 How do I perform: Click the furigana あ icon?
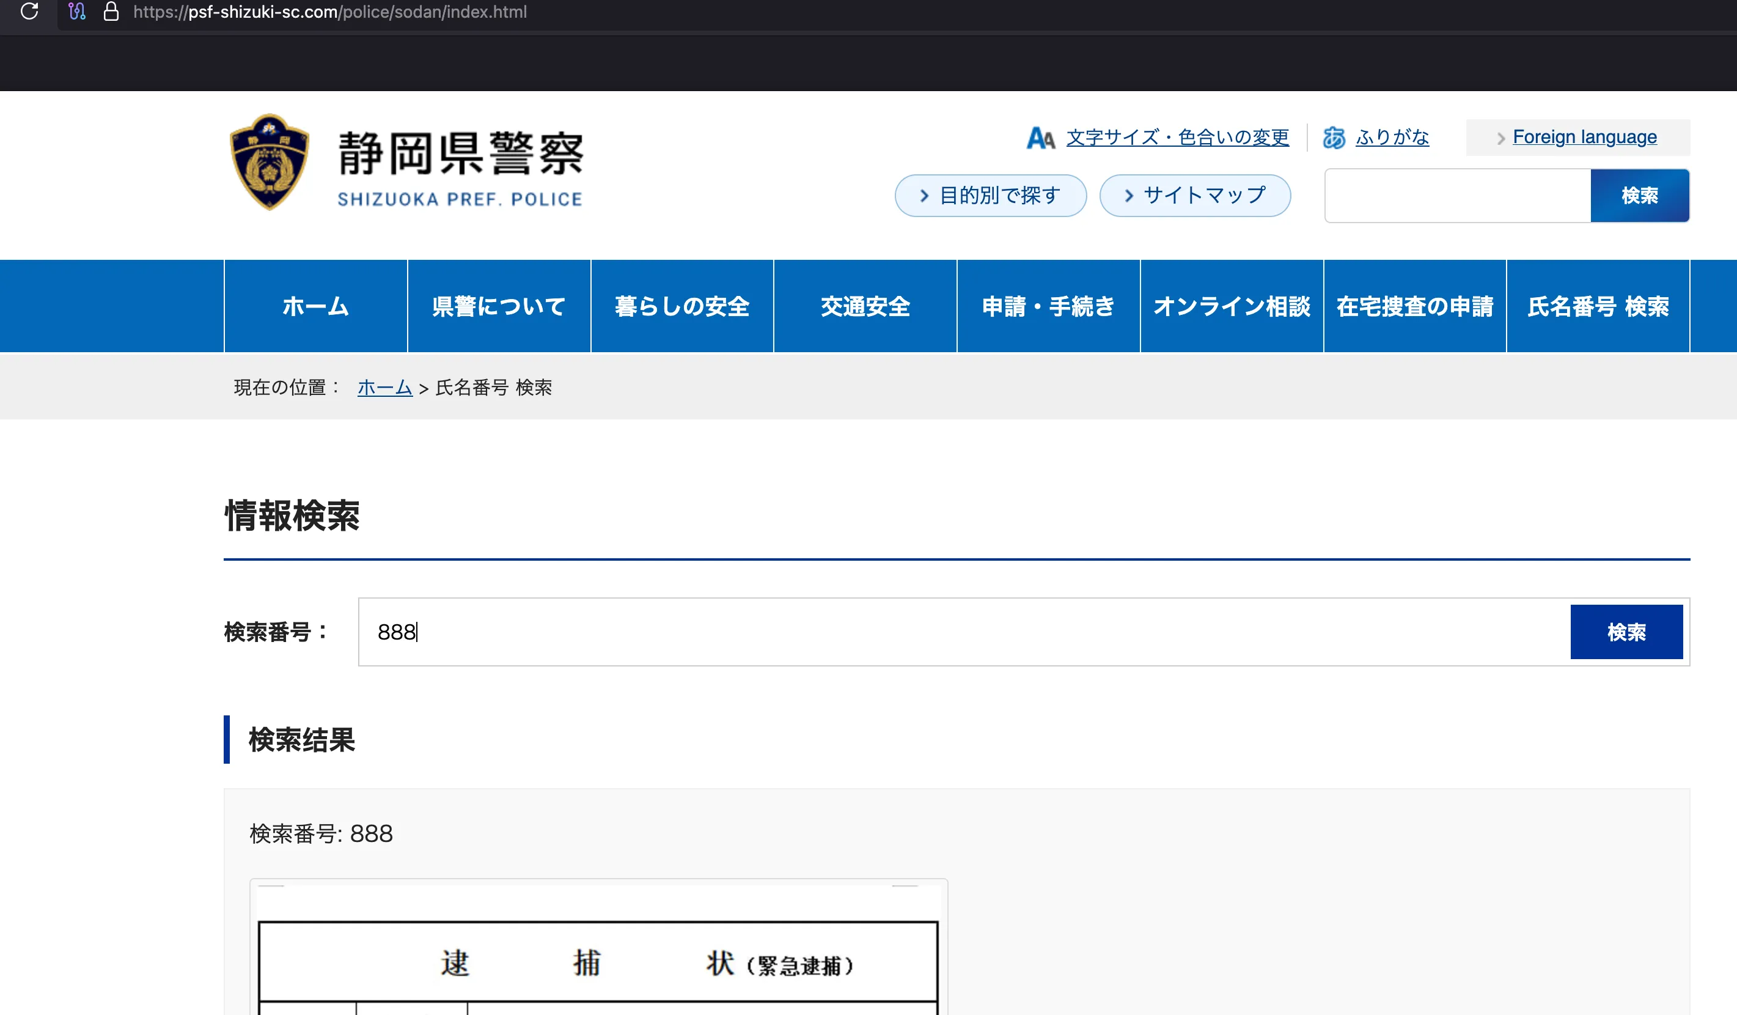pos(1334,138)
